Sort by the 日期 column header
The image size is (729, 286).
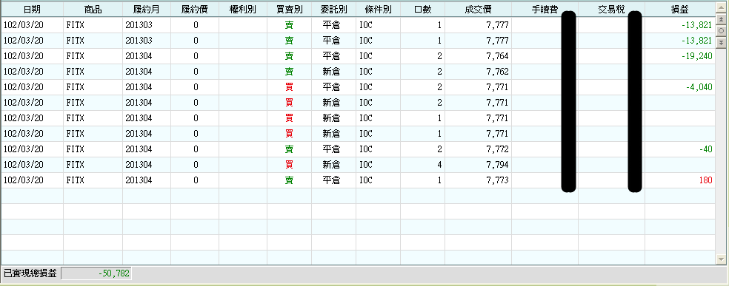32,10
